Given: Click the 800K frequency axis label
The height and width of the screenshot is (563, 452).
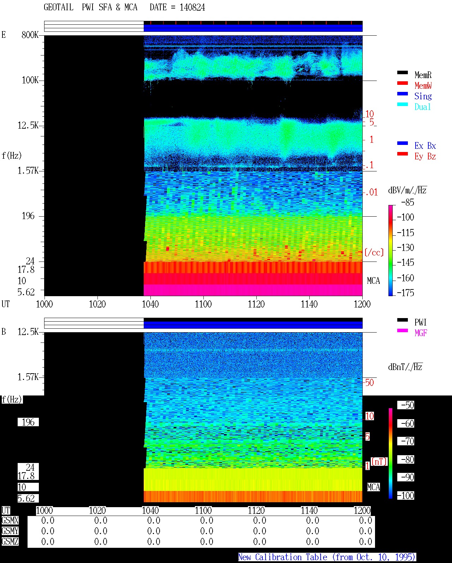Looking at the screenshot, I should pyautogui.click(x=30, y=35).
